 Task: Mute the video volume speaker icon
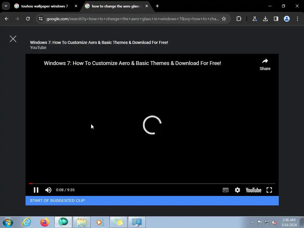coord(48,190)
